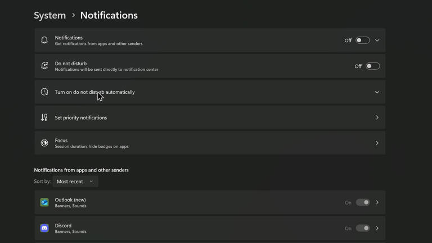Open Outlook (new) notification settings chevron
The height and width of the screenshot is (243, 432).
[x=377, y=202]
